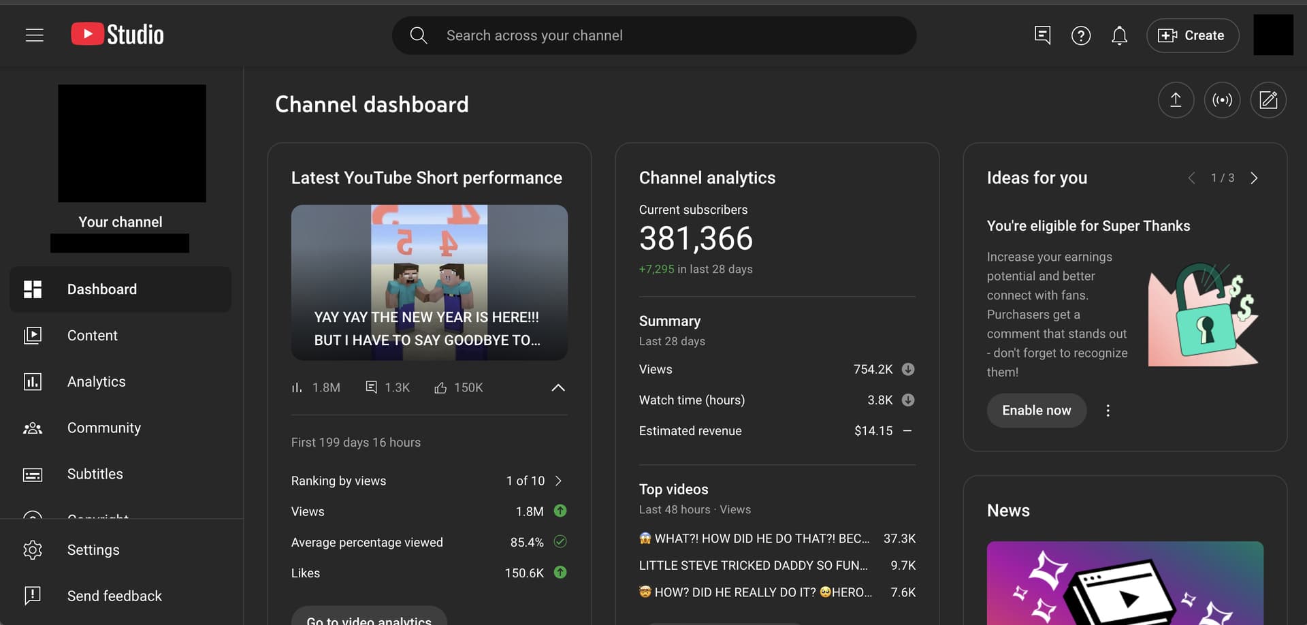This screenshot has width=1307, height=625.
Task: Click the checkmark beside Average percentage viewed
Action: click(x=560, y=542)
